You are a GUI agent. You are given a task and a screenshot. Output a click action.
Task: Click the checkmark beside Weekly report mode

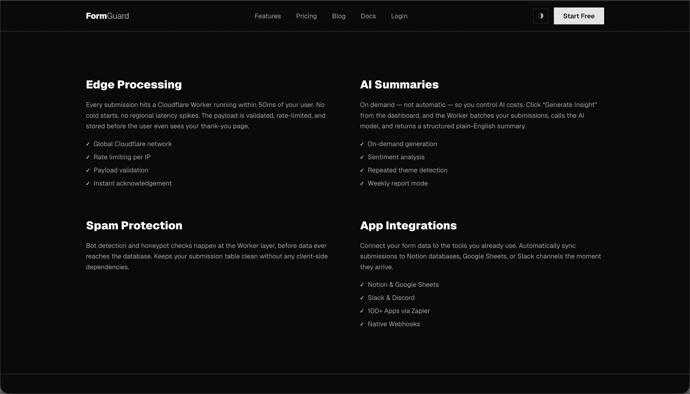pyautogui.click(x=362, y=184)
